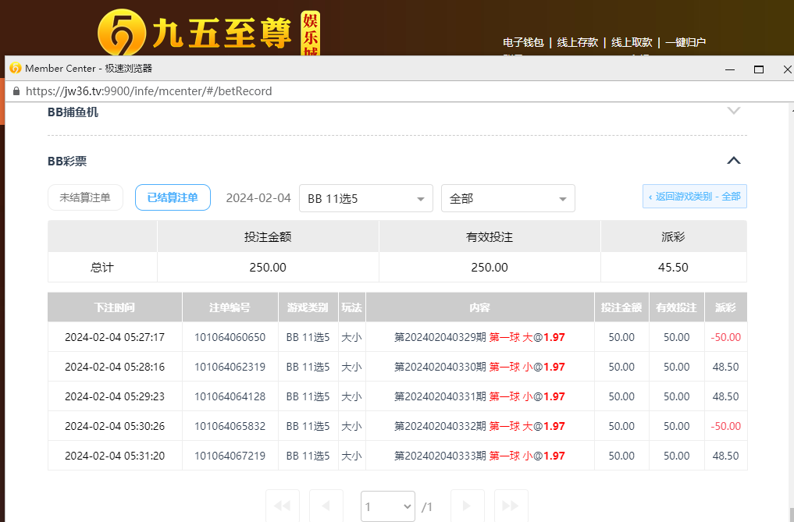Click the 内容 column header

[479, 307]
